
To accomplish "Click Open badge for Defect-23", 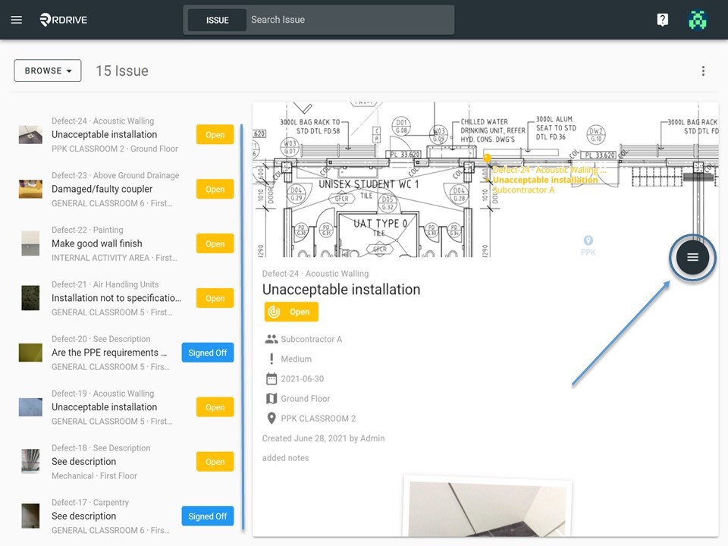I will (x=215, y=189).
